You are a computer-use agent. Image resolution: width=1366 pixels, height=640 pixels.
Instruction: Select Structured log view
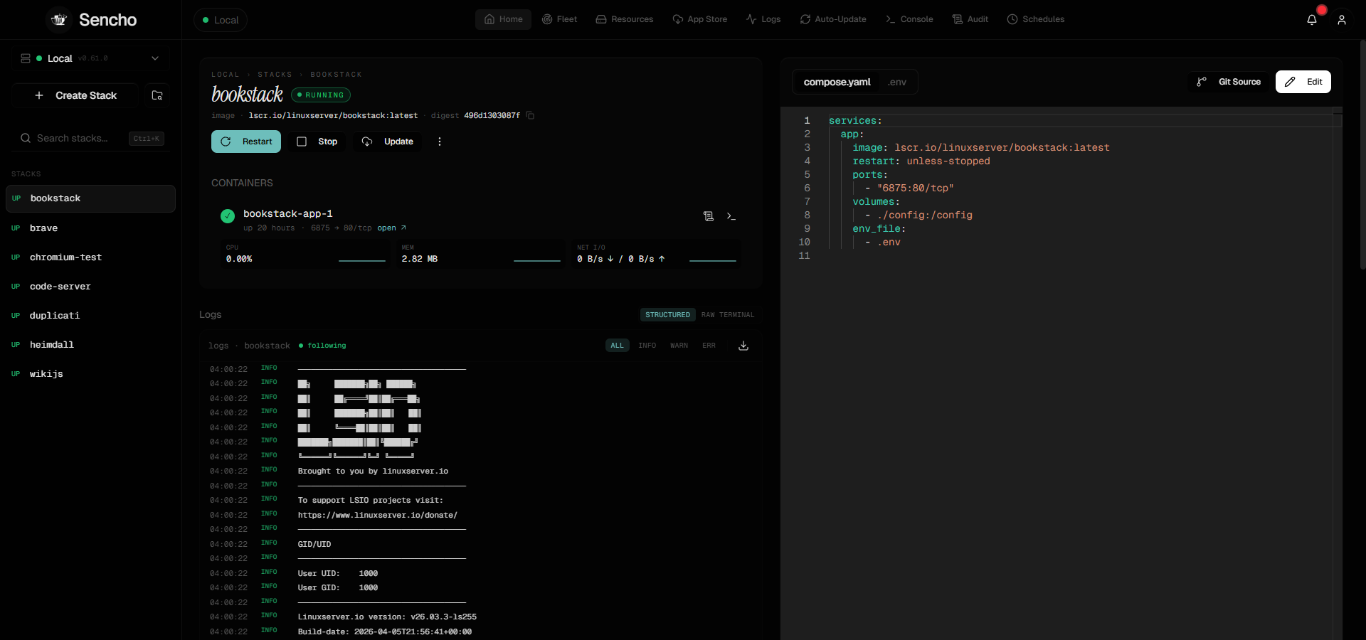667,315
